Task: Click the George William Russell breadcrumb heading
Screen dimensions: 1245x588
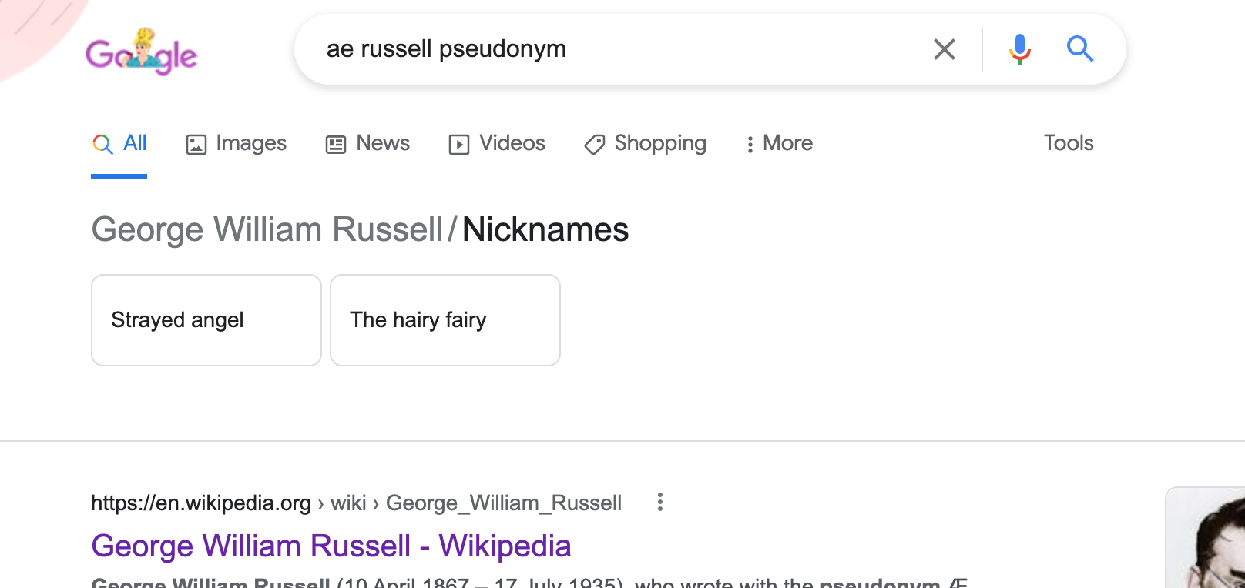Action: (x=267, y=229)
